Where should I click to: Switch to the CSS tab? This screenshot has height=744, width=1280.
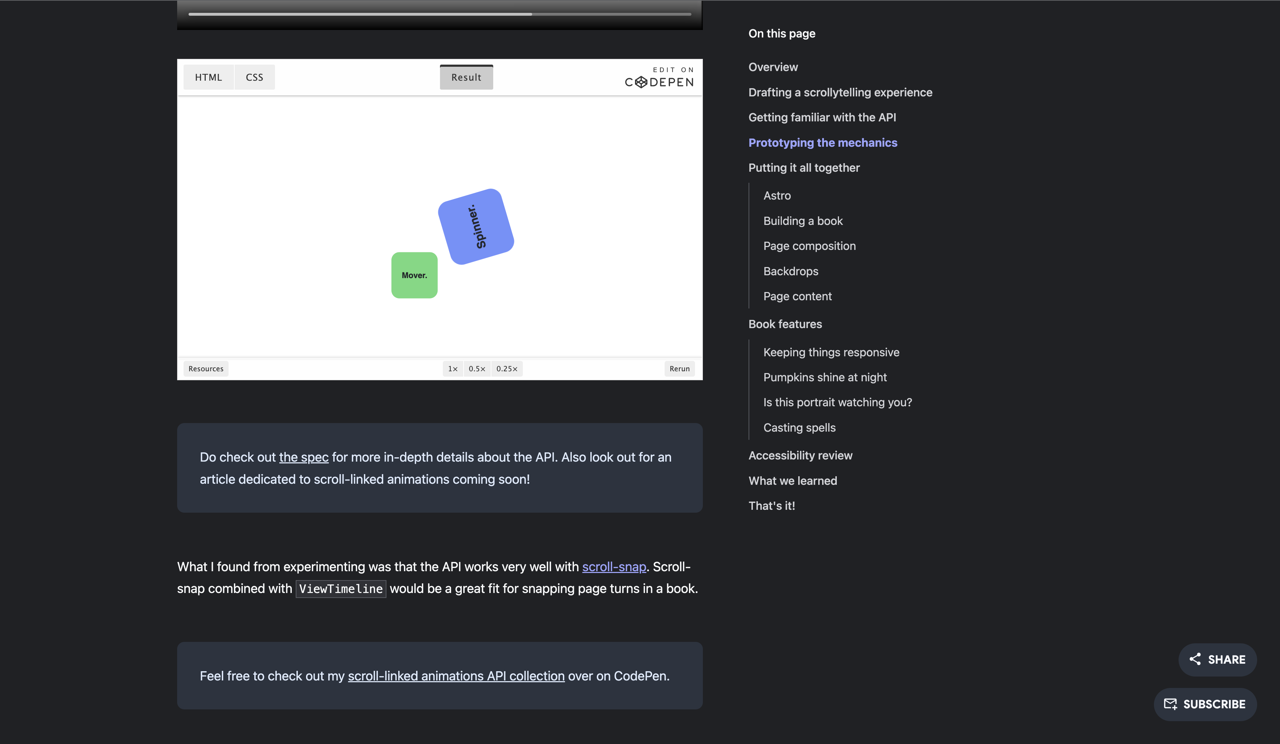[x=255, y=77]
